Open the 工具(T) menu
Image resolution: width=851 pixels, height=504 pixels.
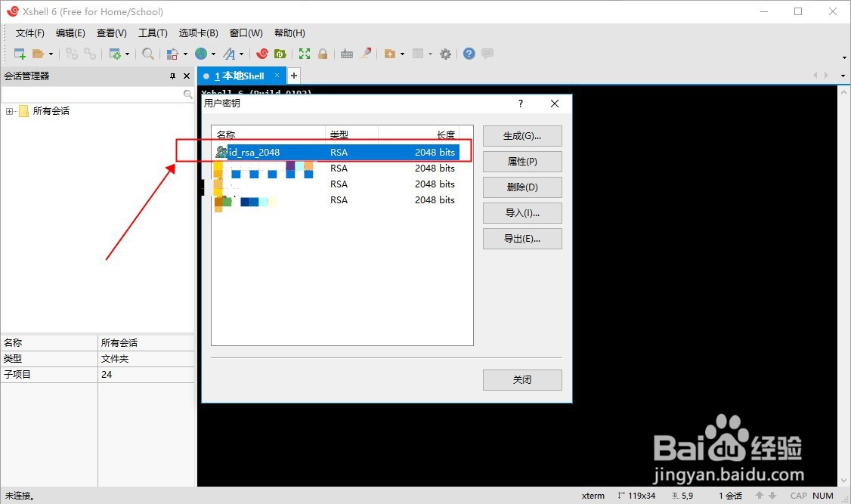pos(153,33)
